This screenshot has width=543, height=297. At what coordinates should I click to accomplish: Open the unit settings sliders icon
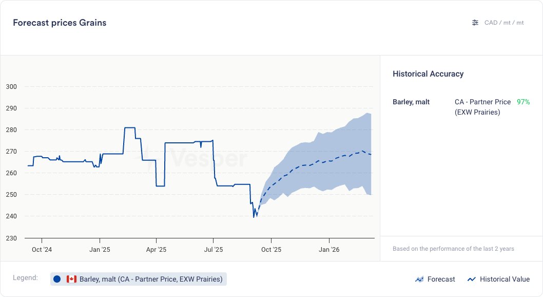click(x=475, y=23)
